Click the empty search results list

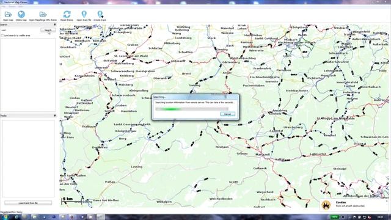[x=28, y=75]
